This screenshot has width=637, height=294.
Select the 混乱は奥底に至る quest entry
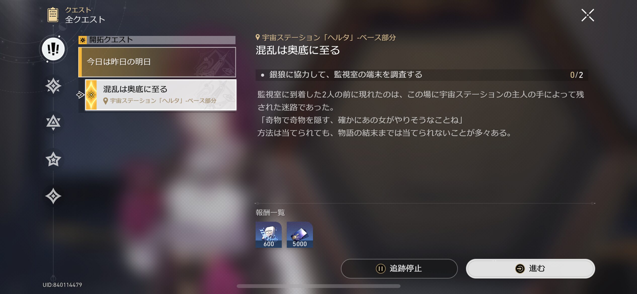[161, 95]
